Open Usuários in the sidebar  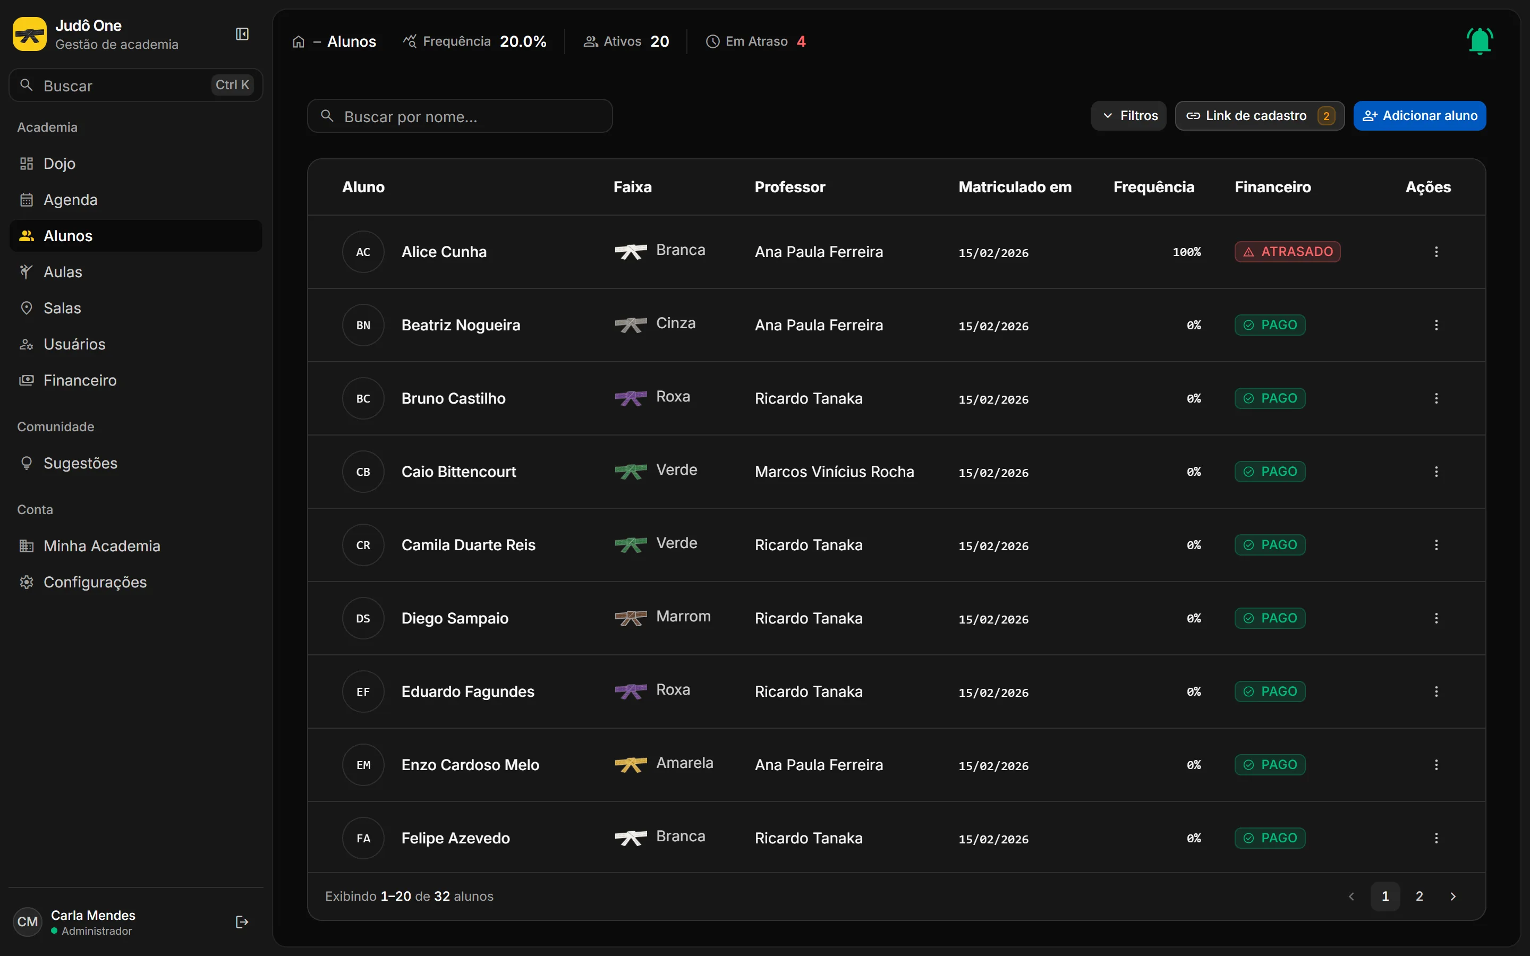[x=136, y=344]
